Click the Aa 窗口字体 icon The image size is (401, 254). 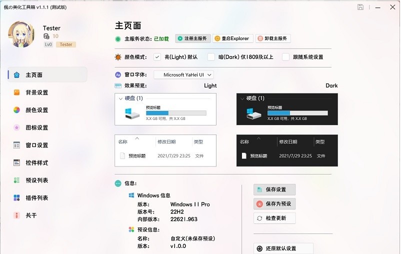coord(118,74)
